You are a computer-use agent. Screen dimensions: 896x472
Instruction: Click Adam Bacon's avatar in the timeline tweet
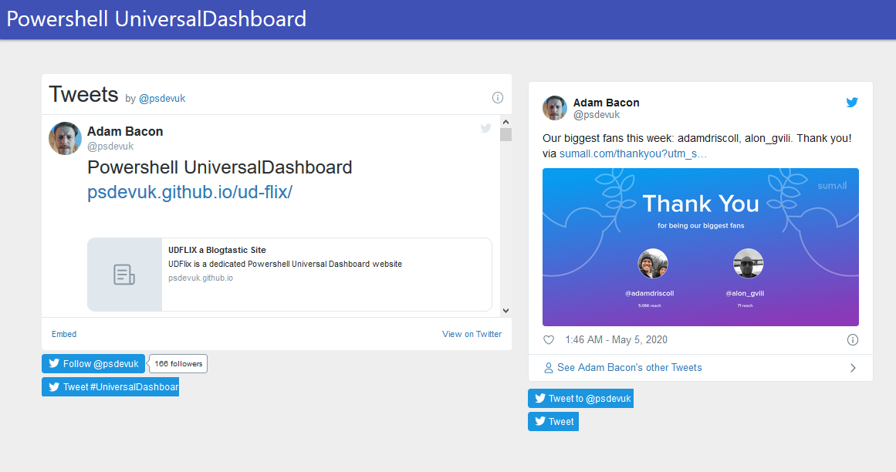[65, 138]
